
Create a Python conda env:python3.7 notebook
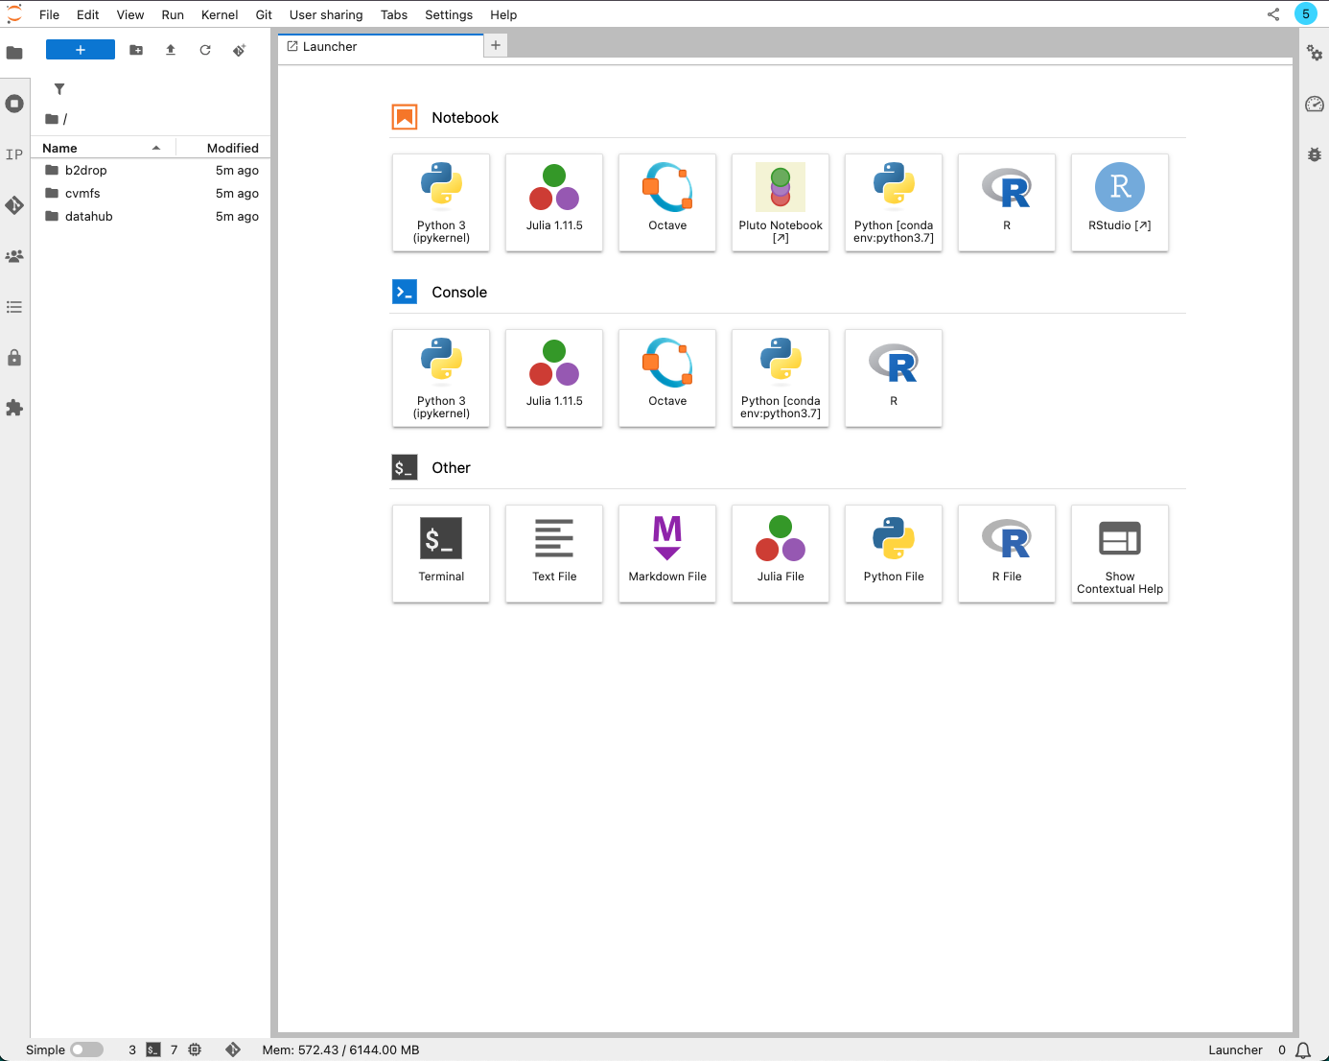[x=894, y=202]
